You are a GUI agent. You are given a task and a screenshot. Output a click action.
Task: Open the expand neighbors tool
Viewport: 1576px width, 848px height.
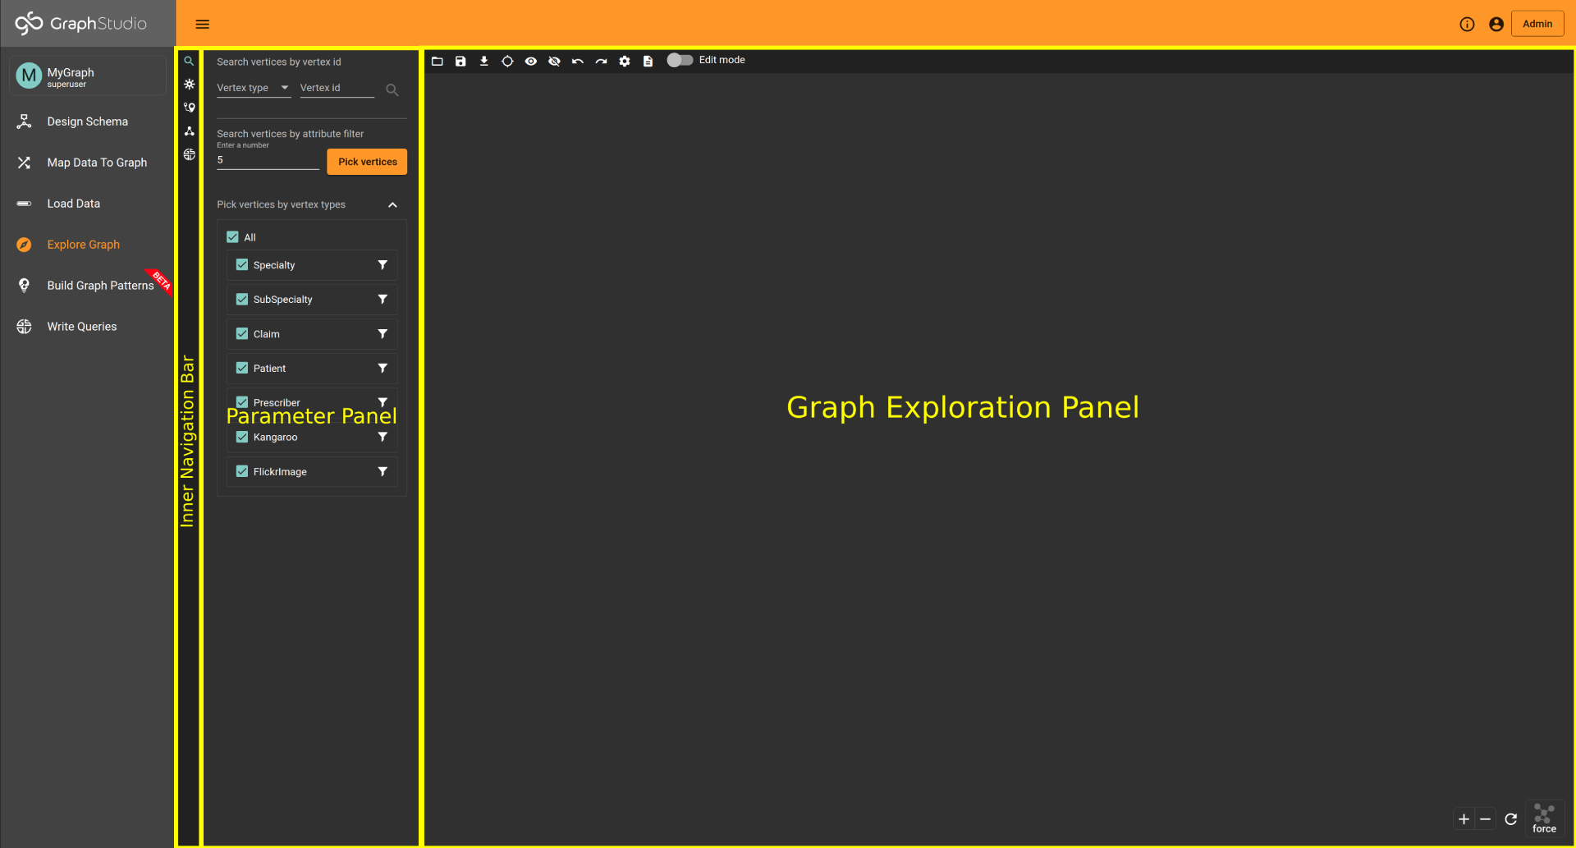[x=188, y=84]
